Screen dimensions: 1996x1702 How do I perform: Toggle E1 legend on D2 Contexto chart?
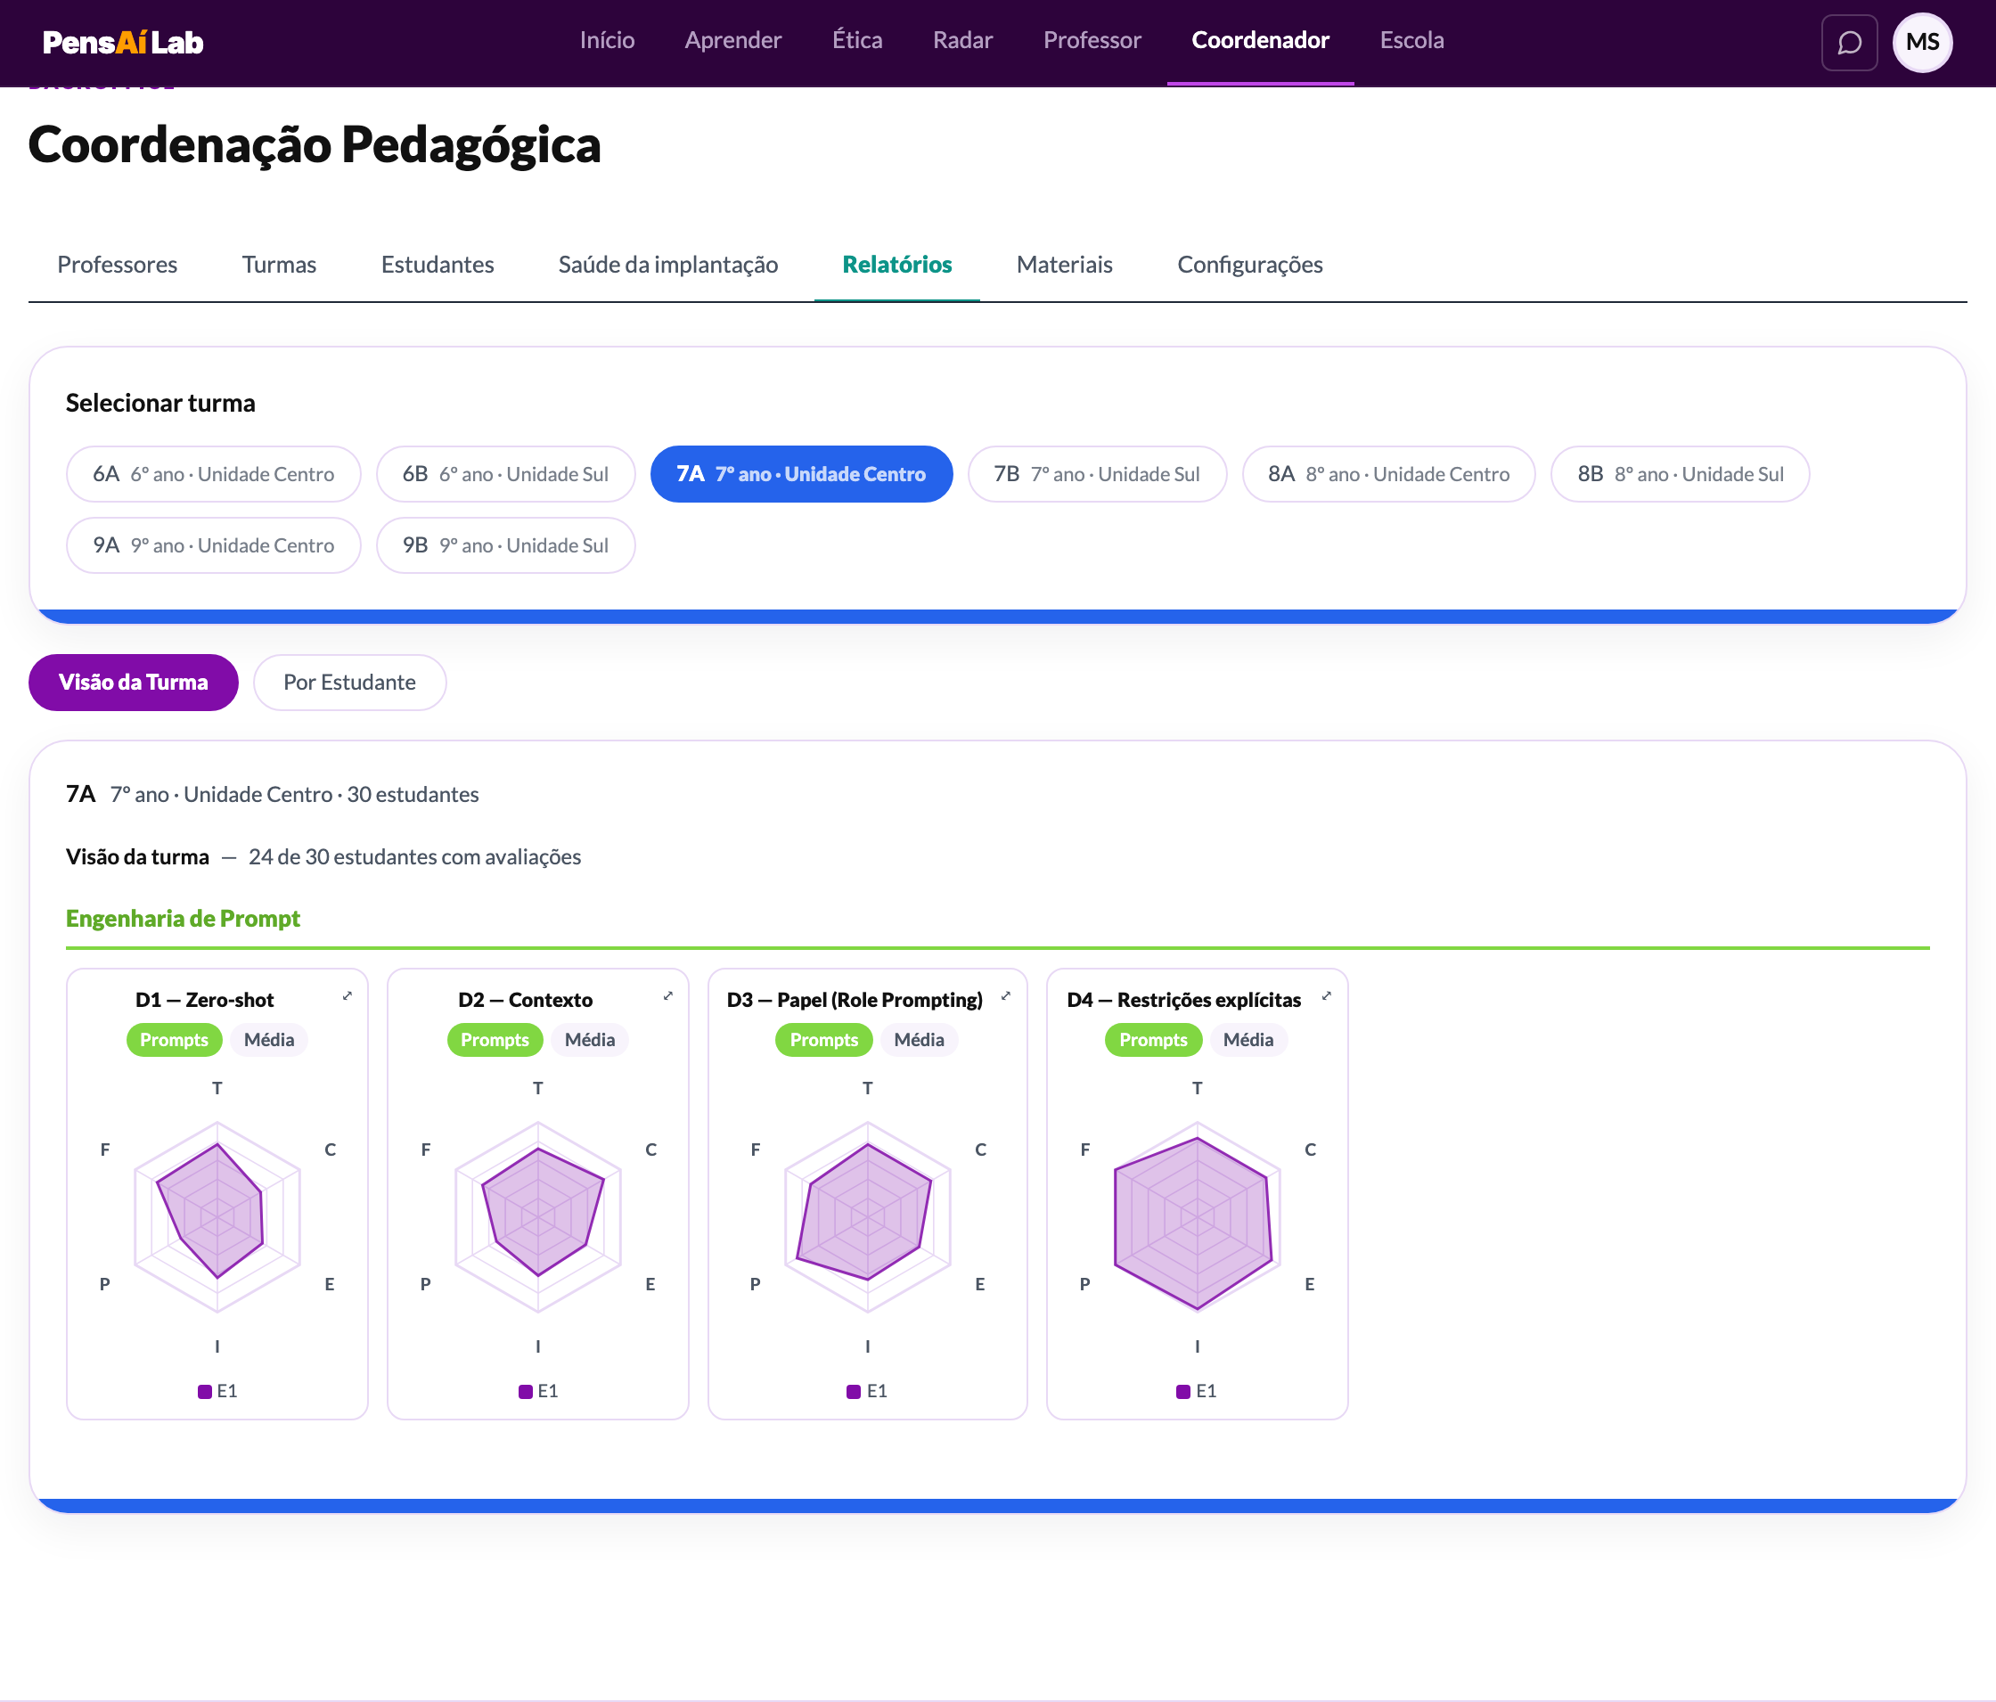(x=538, y=1391)
